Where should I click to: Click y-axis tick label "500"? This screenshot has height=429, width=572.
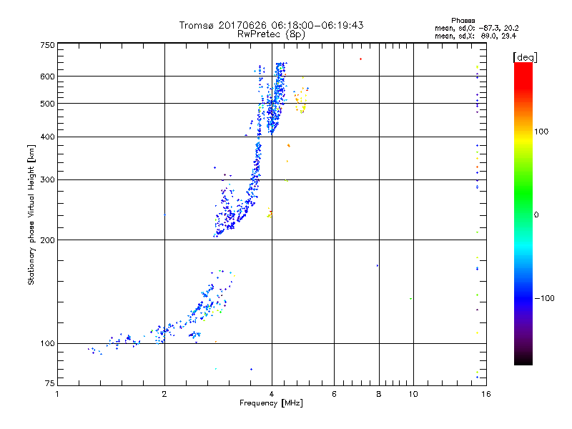(47, 104)
